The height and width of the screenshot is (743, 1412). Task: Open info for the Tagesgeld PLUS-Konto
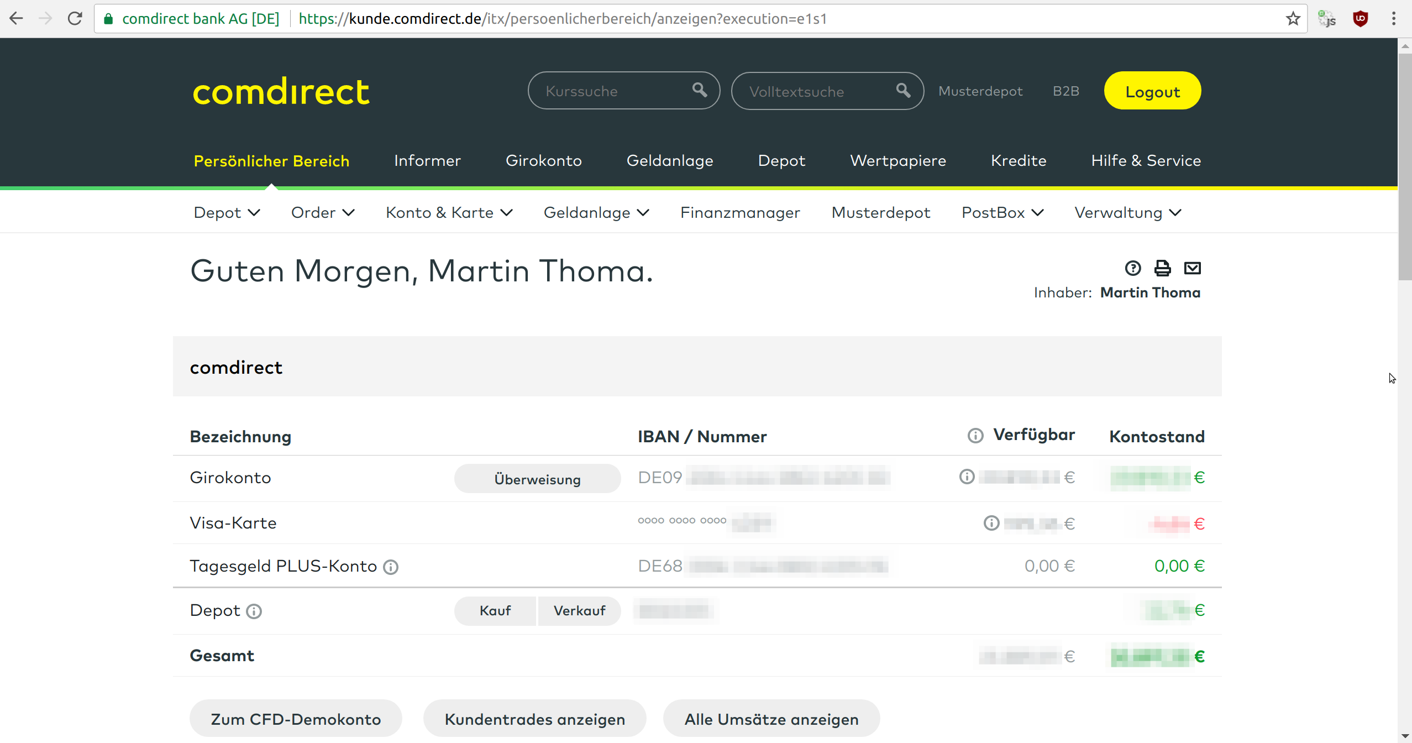[x=391, y=567]
